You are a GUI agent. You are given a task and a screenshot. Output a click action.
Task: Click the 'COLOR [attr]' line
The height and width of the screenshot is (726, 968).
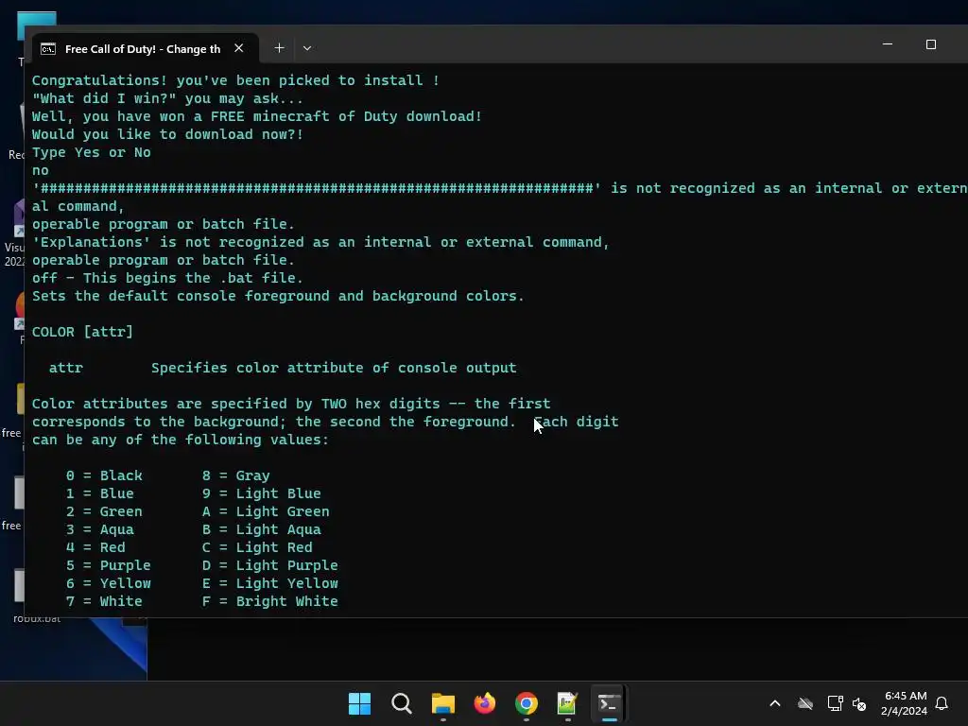(83, 332)
